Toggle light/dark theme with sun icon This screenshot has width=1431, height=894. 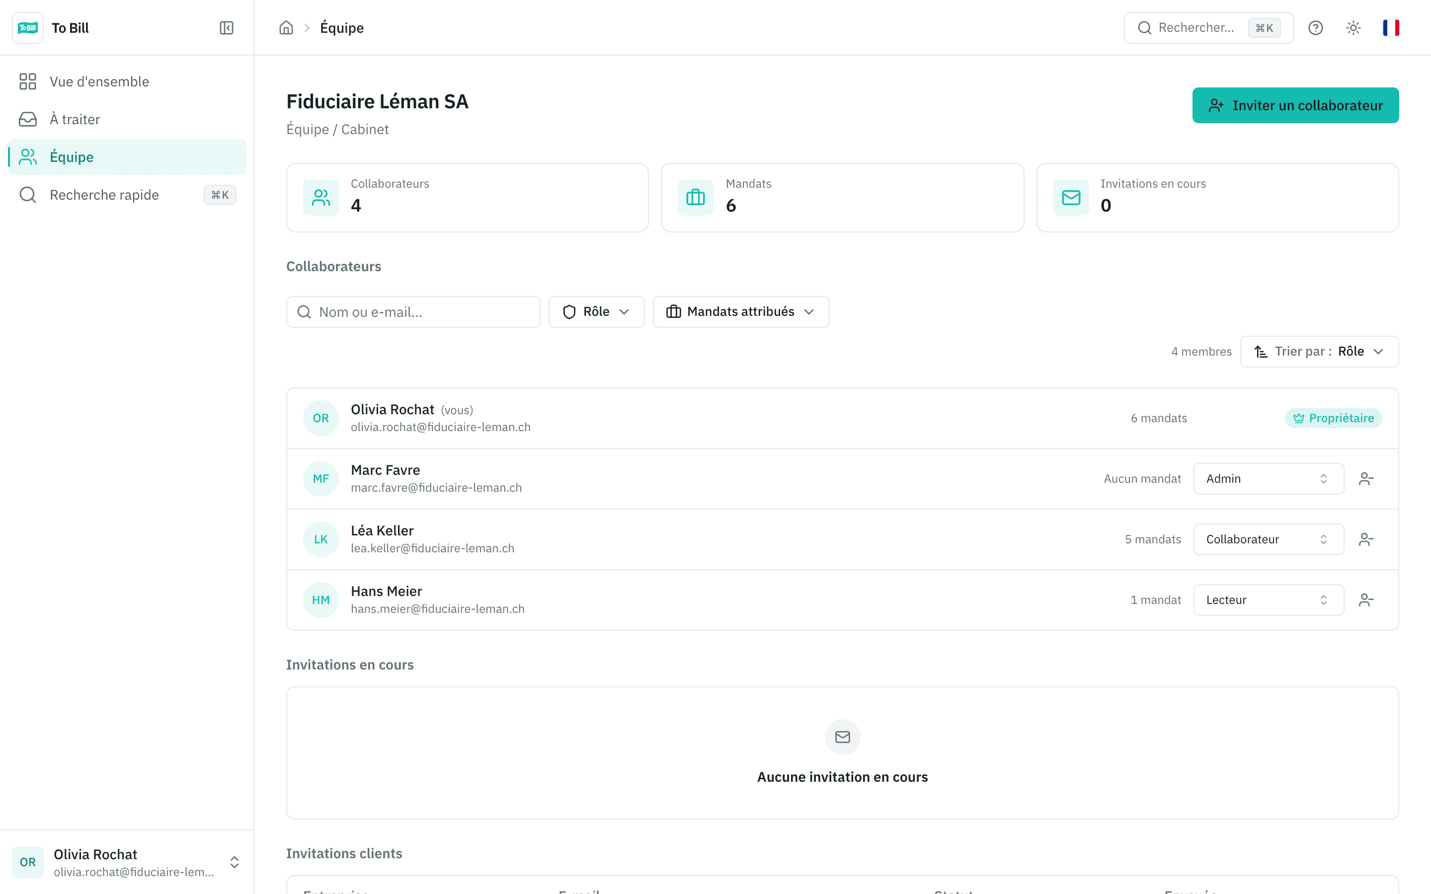(1353, 28)
